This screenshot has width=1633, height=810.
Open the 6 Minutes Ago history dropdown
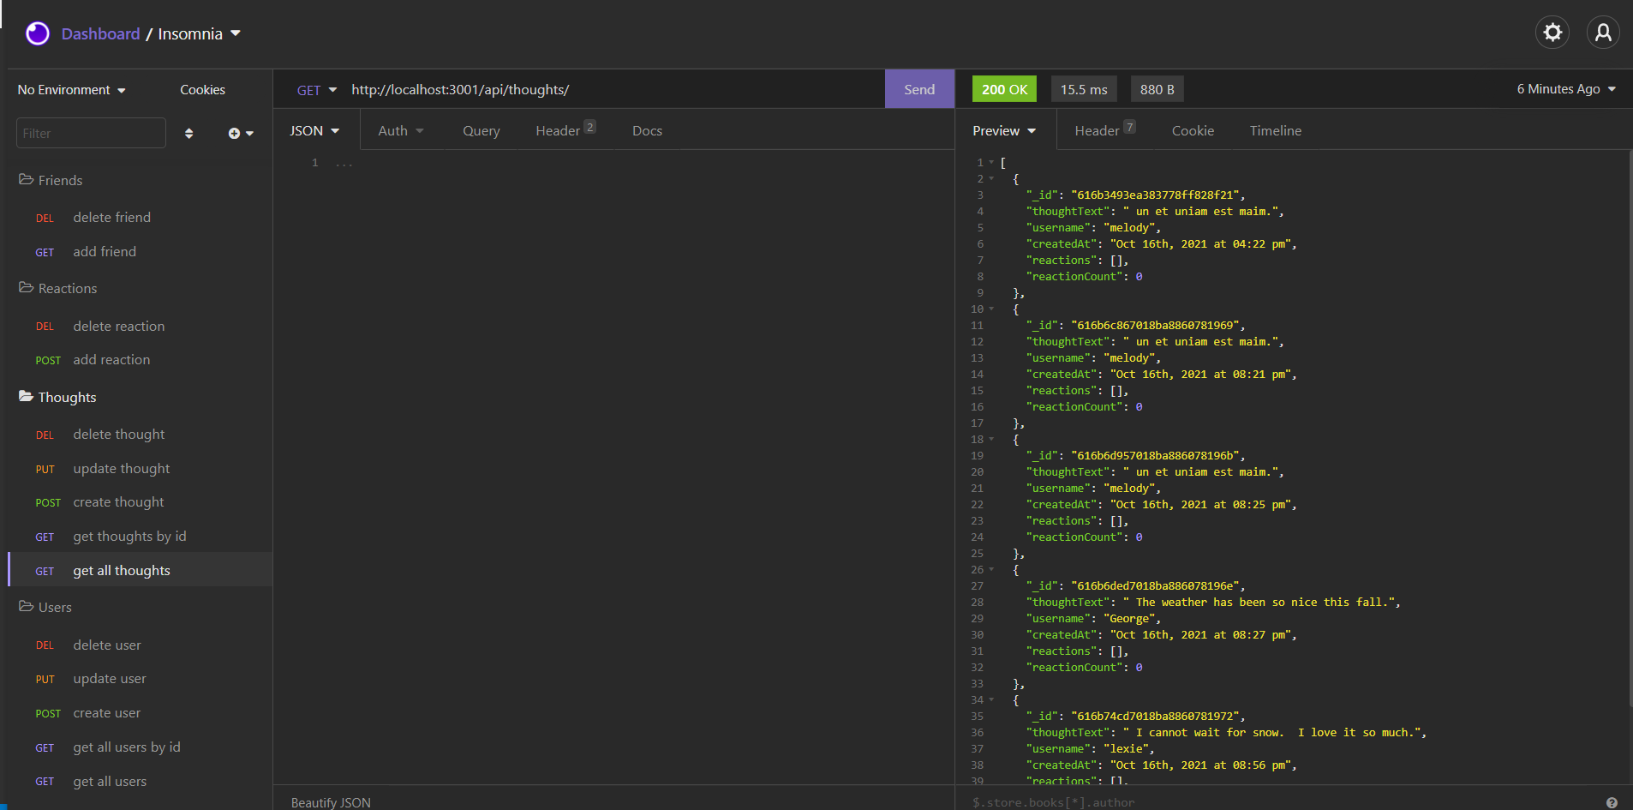tap(1566, 89)
